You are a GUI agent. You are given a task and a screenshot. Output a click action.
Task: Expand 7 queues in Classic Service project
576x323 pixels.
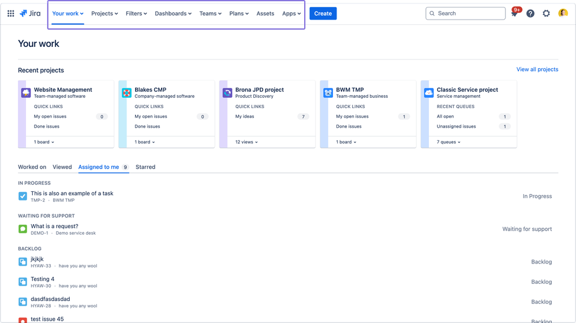tap(448, 142)
